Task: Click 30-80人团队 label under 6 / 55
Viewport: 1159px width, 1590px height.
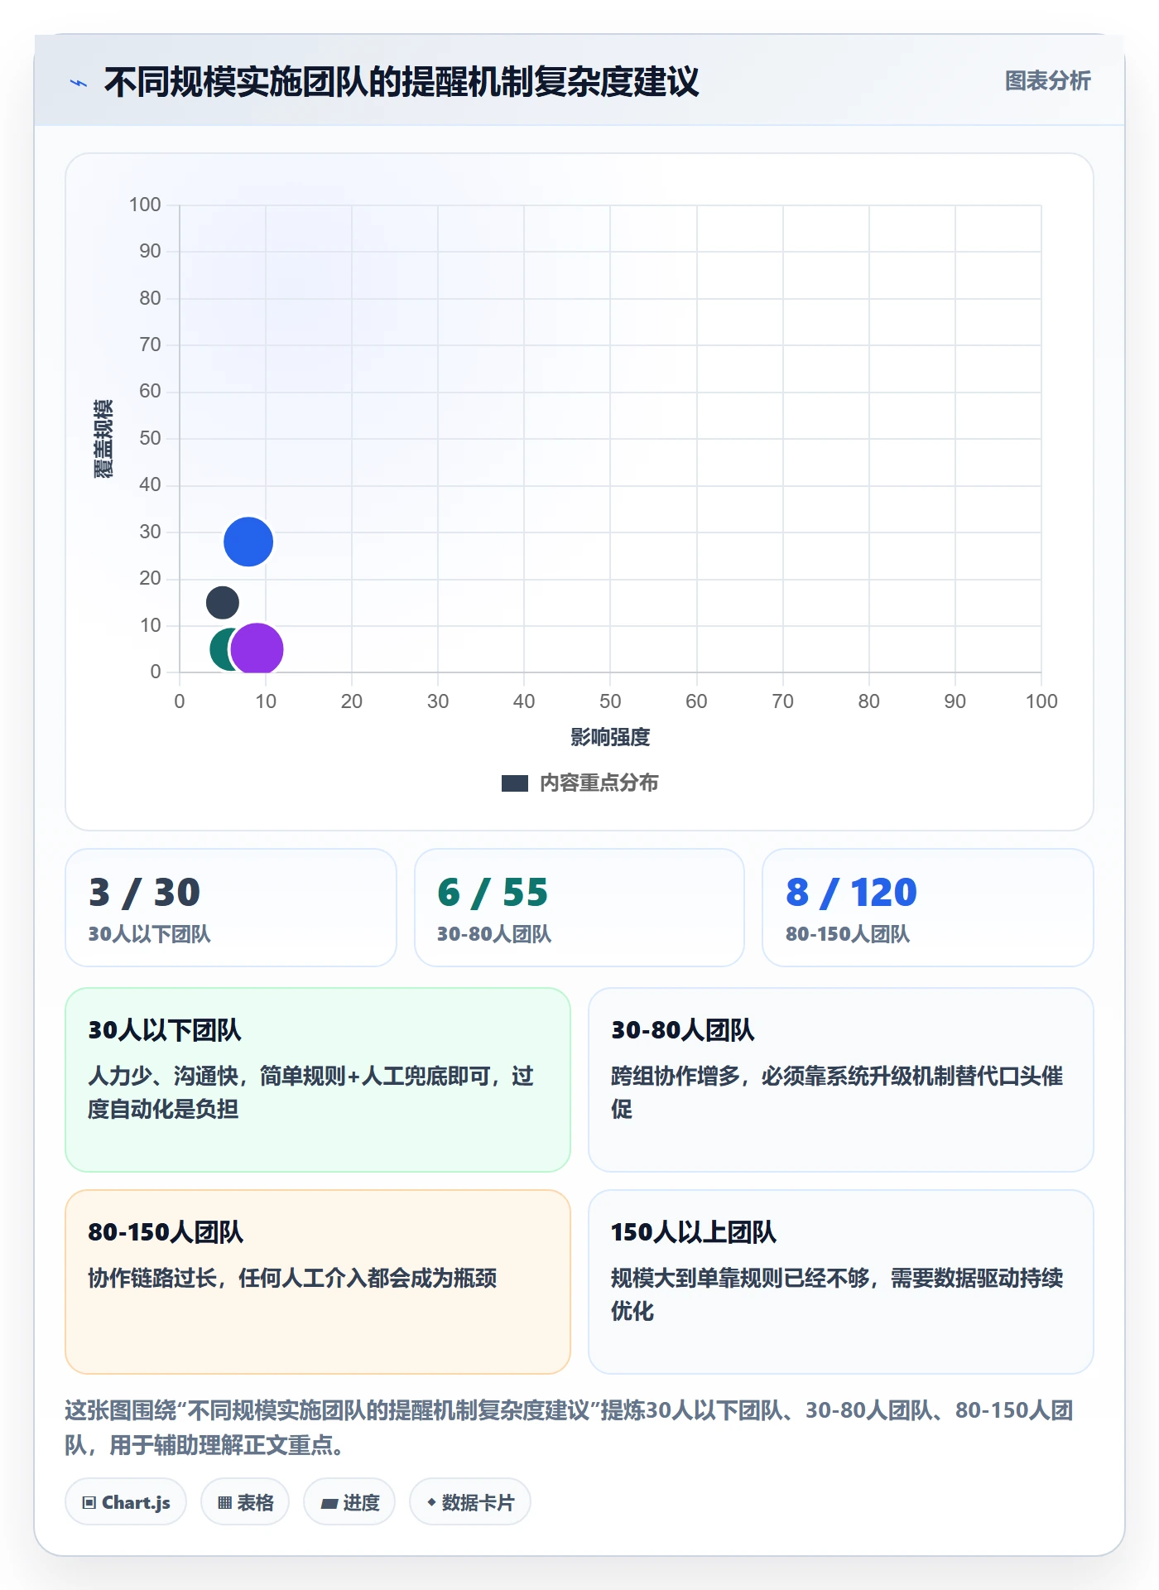Action: tap(494, 934)
